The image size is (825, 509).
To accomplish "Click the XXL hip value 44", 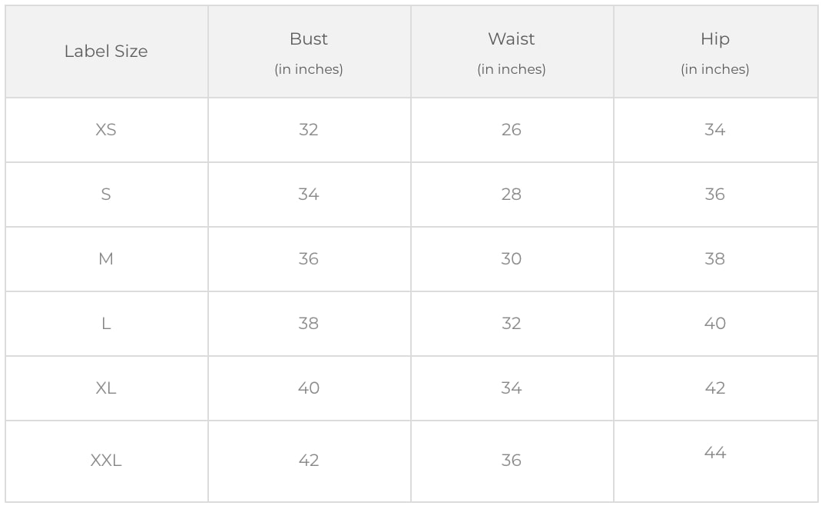I will click(715, 453).
